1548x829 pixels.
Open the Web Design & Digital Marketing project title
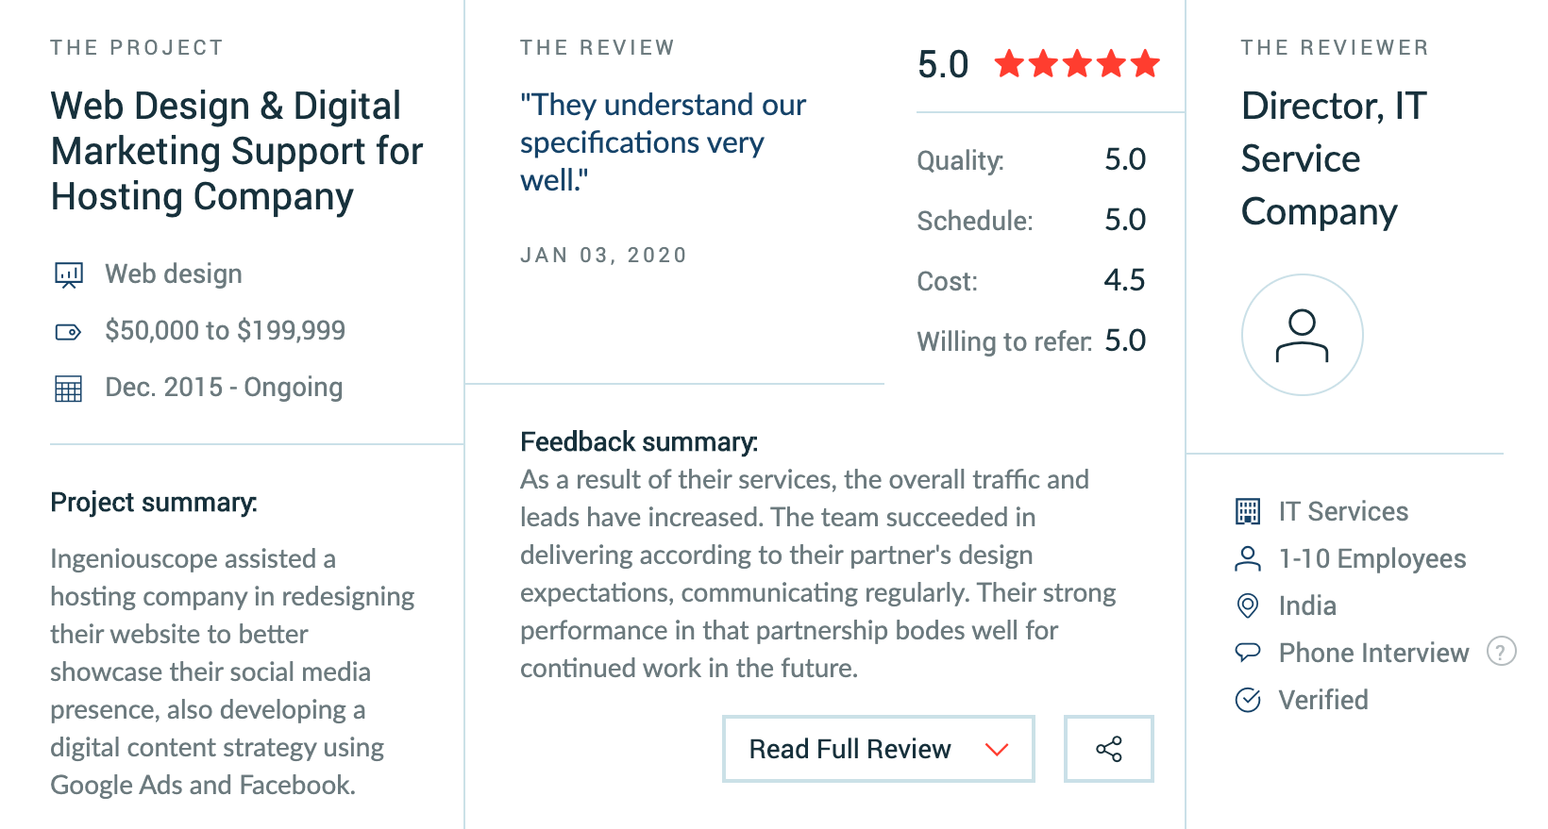pos(237,151)
